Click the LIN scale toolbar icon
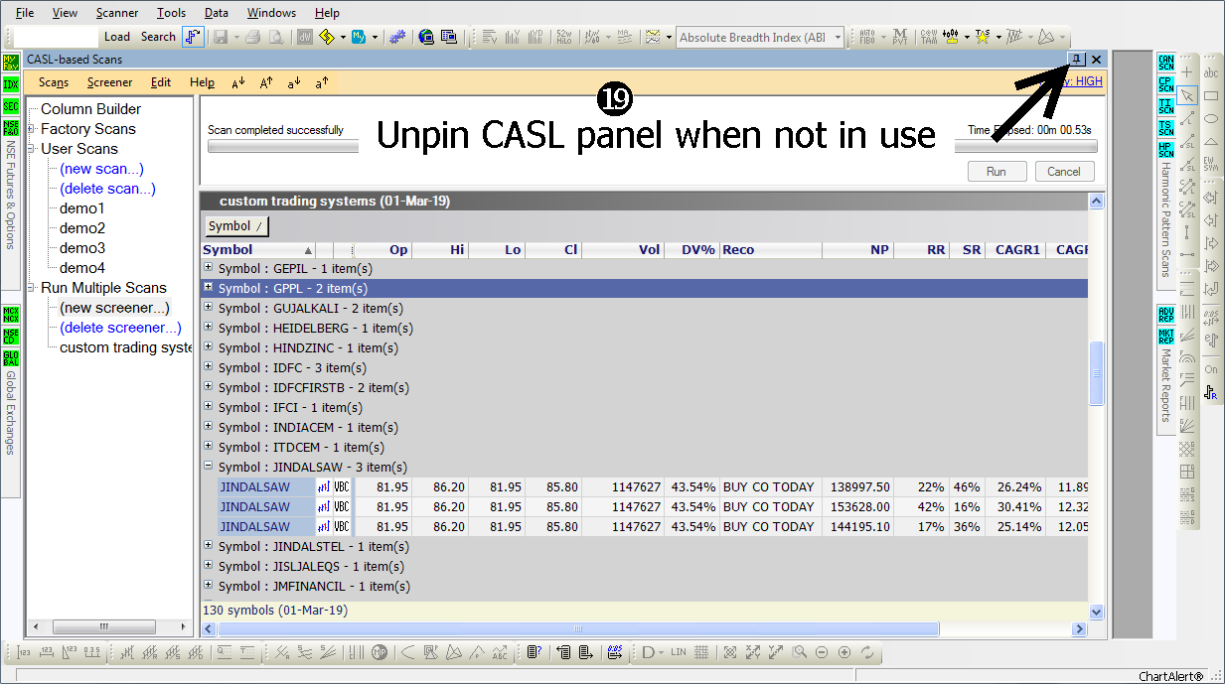 (x=679, y=652)
